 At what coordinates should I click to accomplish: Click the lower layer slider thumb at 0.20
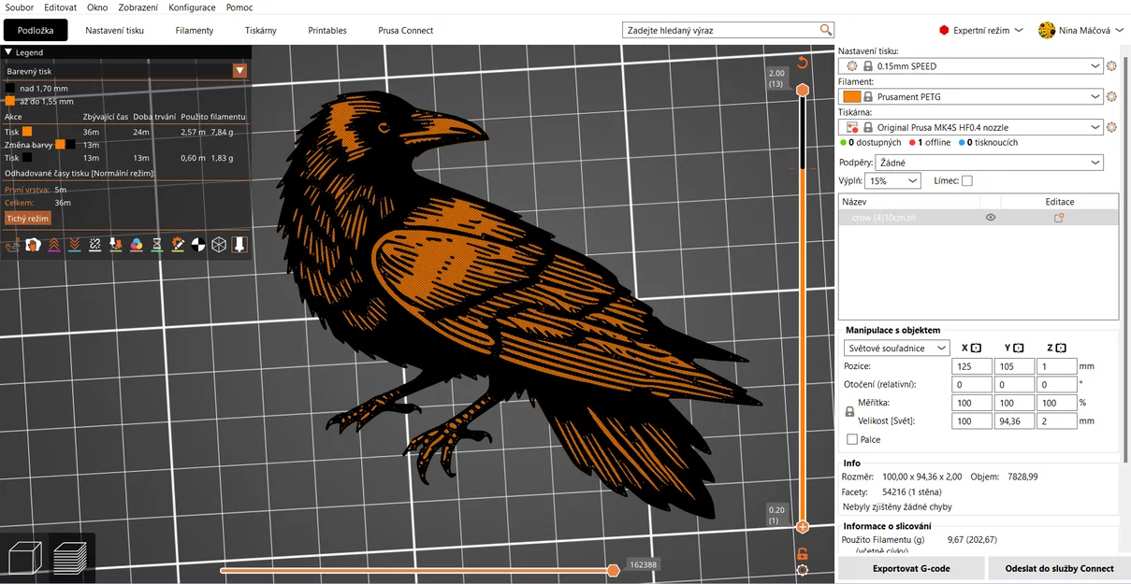tap(802, 527)
